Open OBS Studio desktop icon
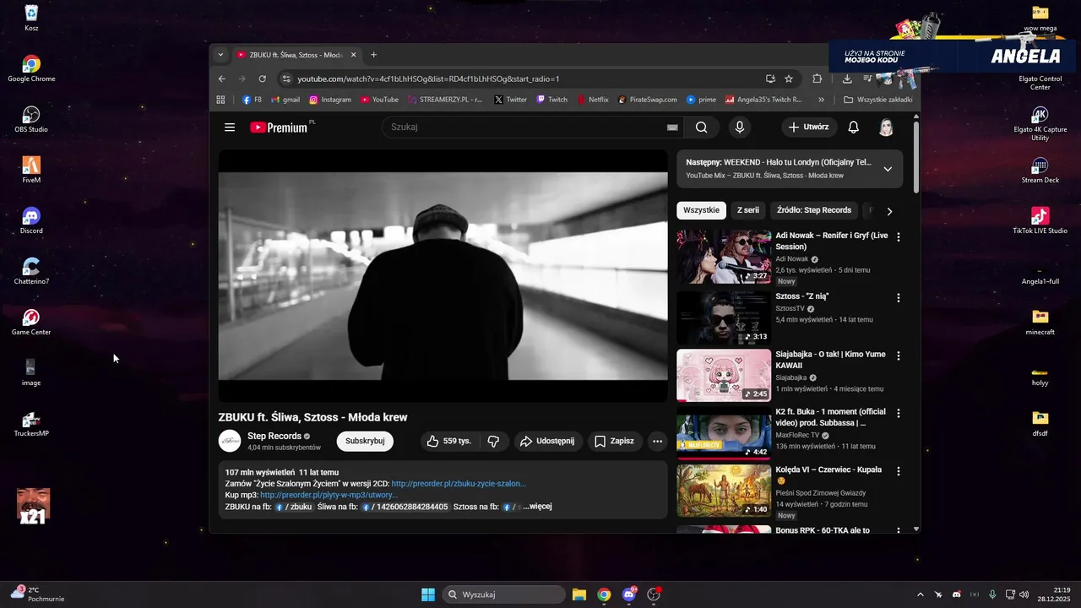Screen dimensions: 1081x608 [31, 119]
